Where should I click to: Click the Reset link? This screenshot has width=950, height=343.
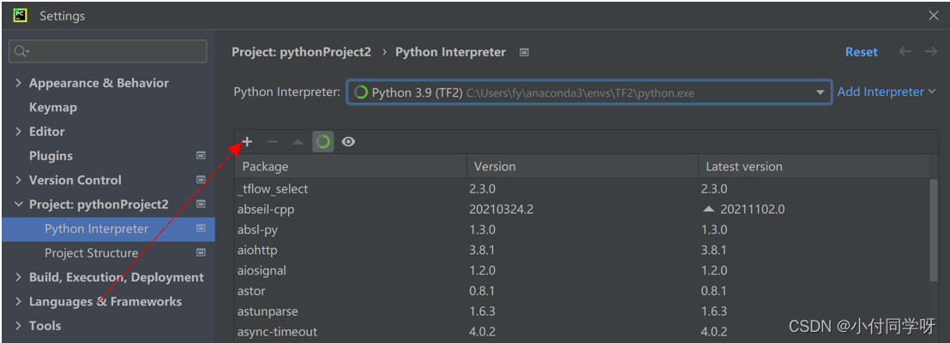(862, 52)
